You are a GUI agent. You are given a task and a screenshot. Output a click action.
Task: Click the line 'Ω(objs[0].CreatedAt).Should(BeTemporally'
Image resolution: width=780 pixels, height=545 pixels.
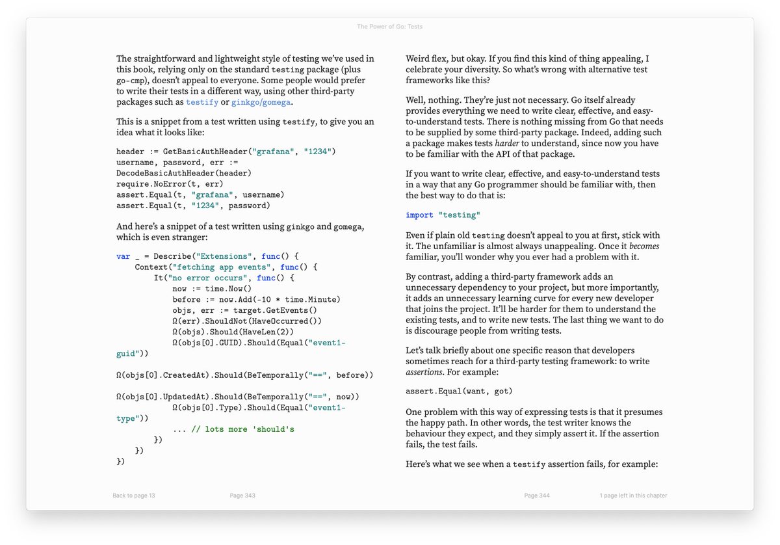(245, 375)
